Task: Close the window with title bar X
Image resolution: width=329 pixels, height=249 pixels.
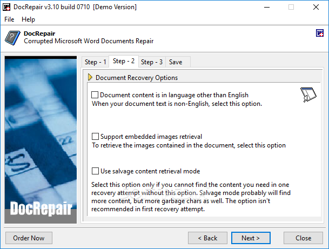Action: 316,7
